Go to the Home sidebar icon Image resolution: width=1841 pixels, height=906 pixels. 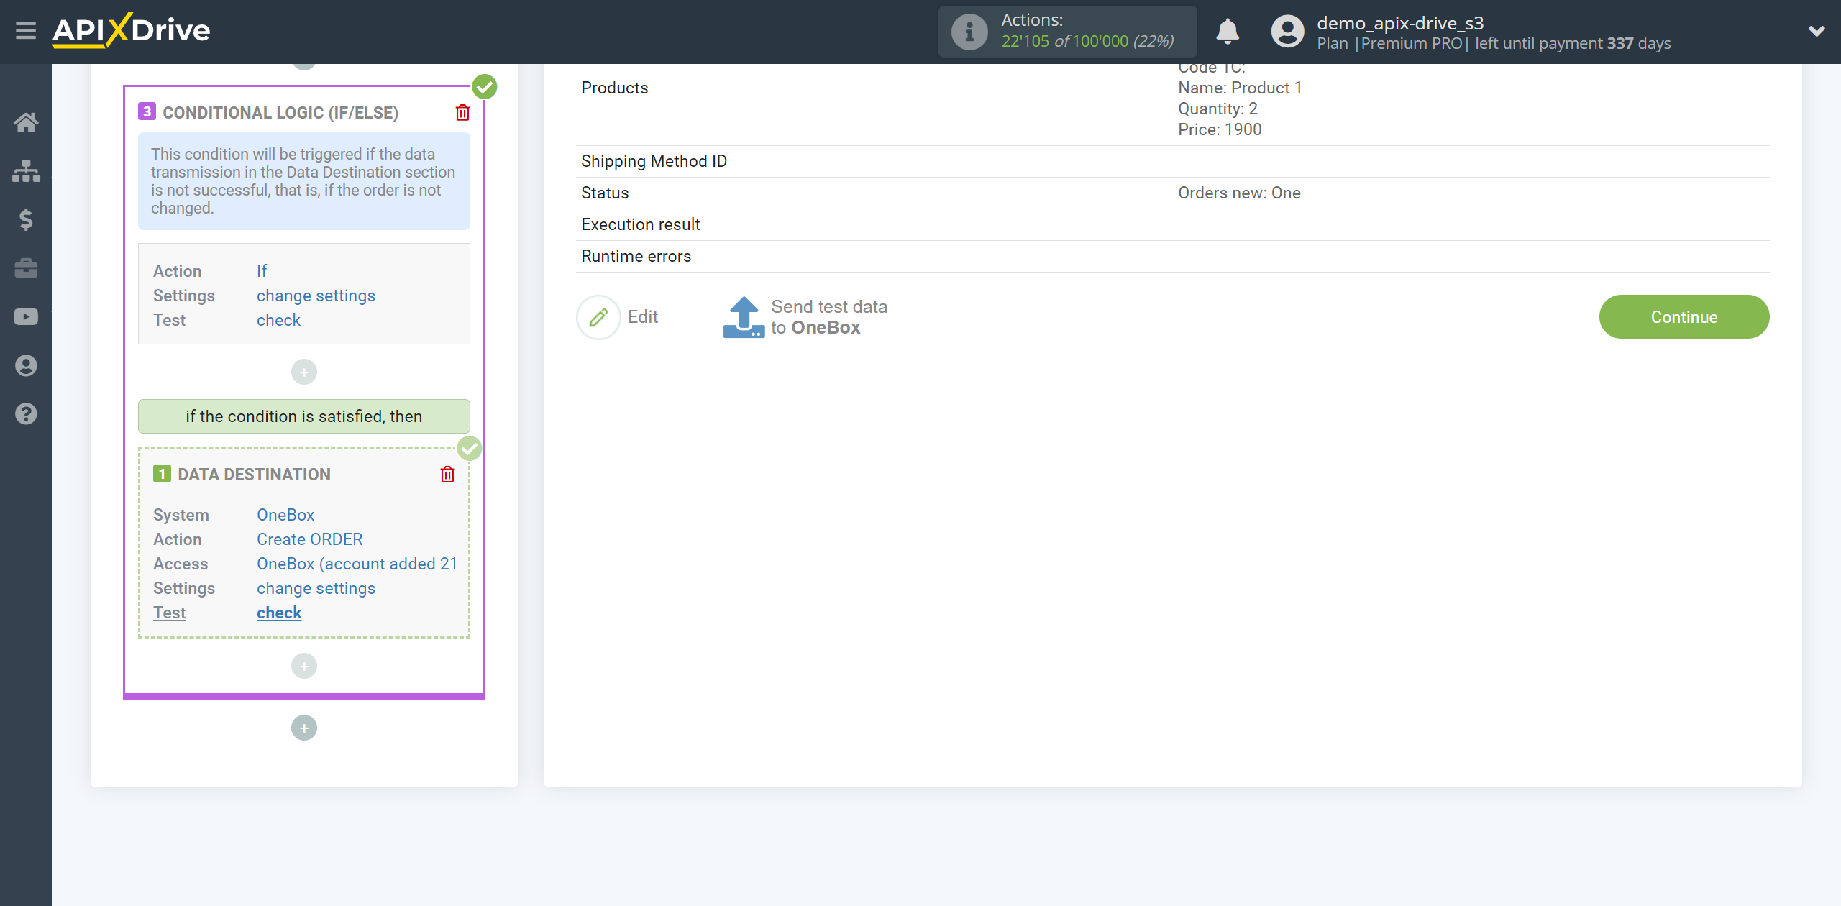[x=26, y=122]
